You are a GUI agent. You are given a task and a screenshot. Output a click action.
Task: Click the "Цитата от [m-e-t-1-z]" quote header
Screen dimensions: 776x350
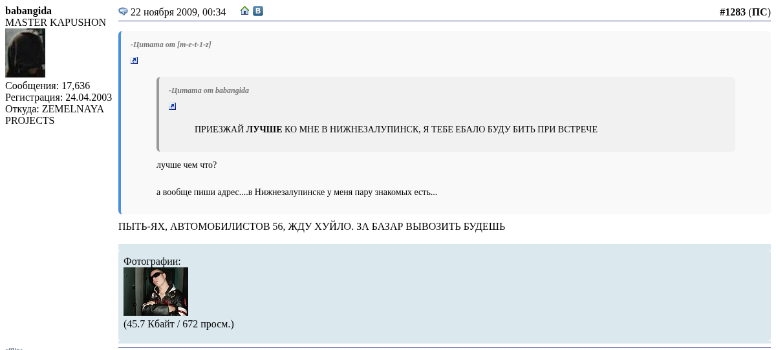tap(171, 45)
